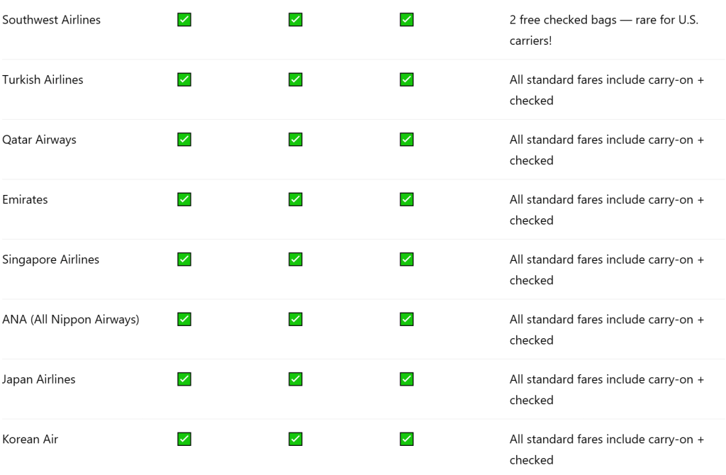Click the last checkmark for ANA (All Nippon Airways)
Image resolution: width=726 pixels, height=475 pixels.
point(407,320)
